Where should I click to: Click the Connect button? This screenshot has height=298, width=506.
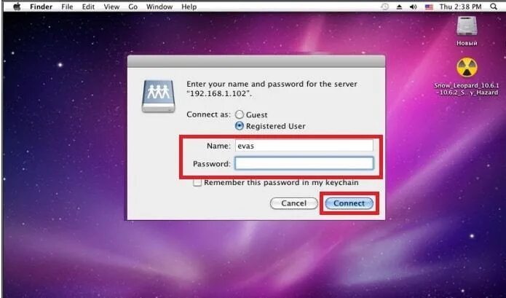click(x=349, y=203)
